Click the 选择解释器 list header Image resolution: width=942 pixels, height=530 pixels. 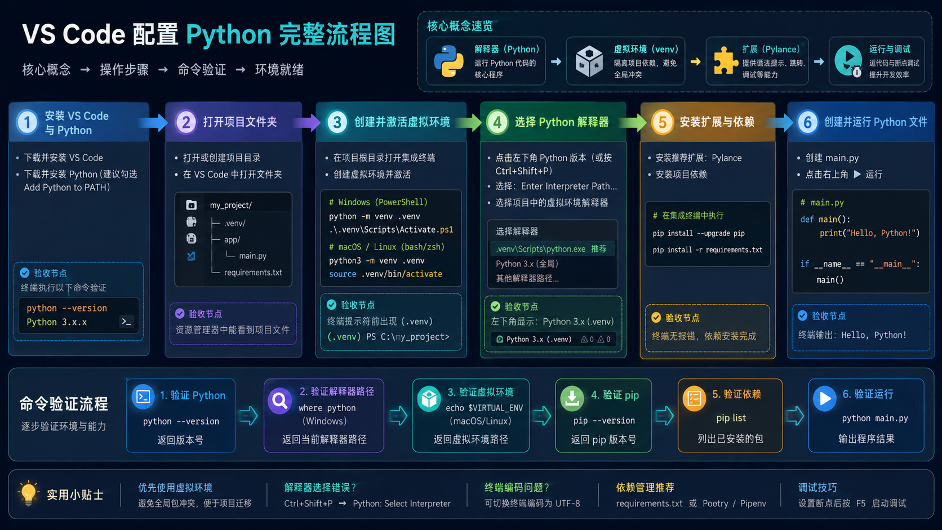click(517, 231)
